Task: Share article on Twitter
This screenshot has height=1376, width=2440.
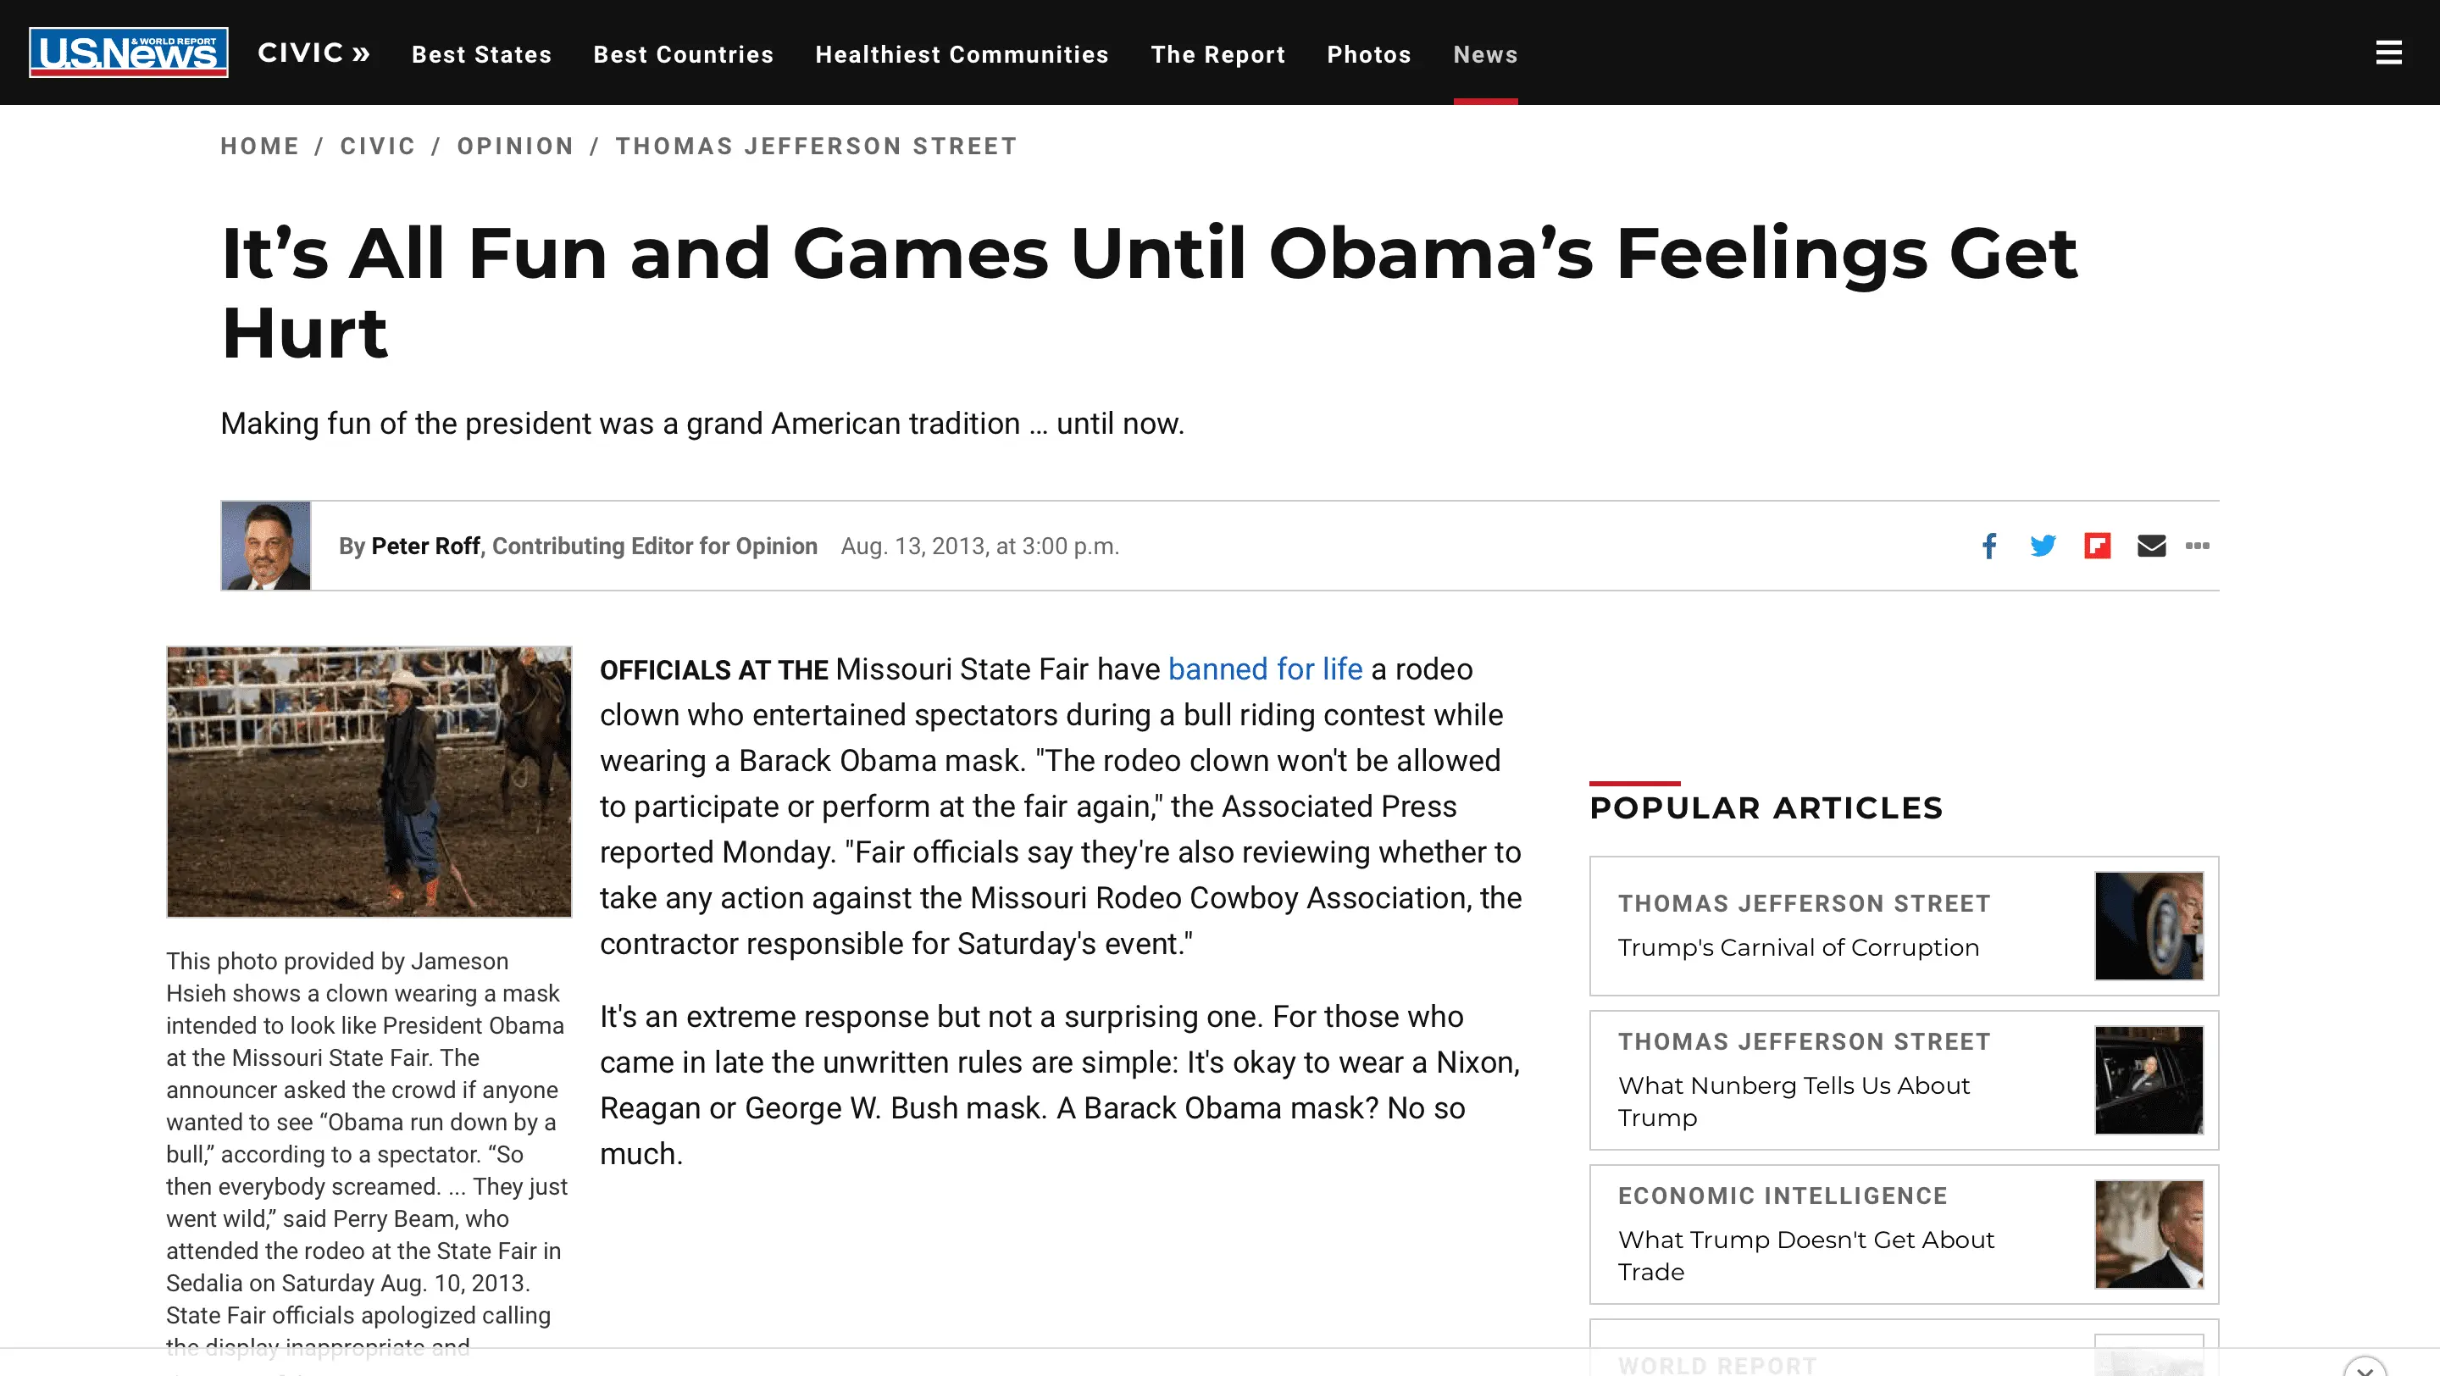Action: point(2042,546)
